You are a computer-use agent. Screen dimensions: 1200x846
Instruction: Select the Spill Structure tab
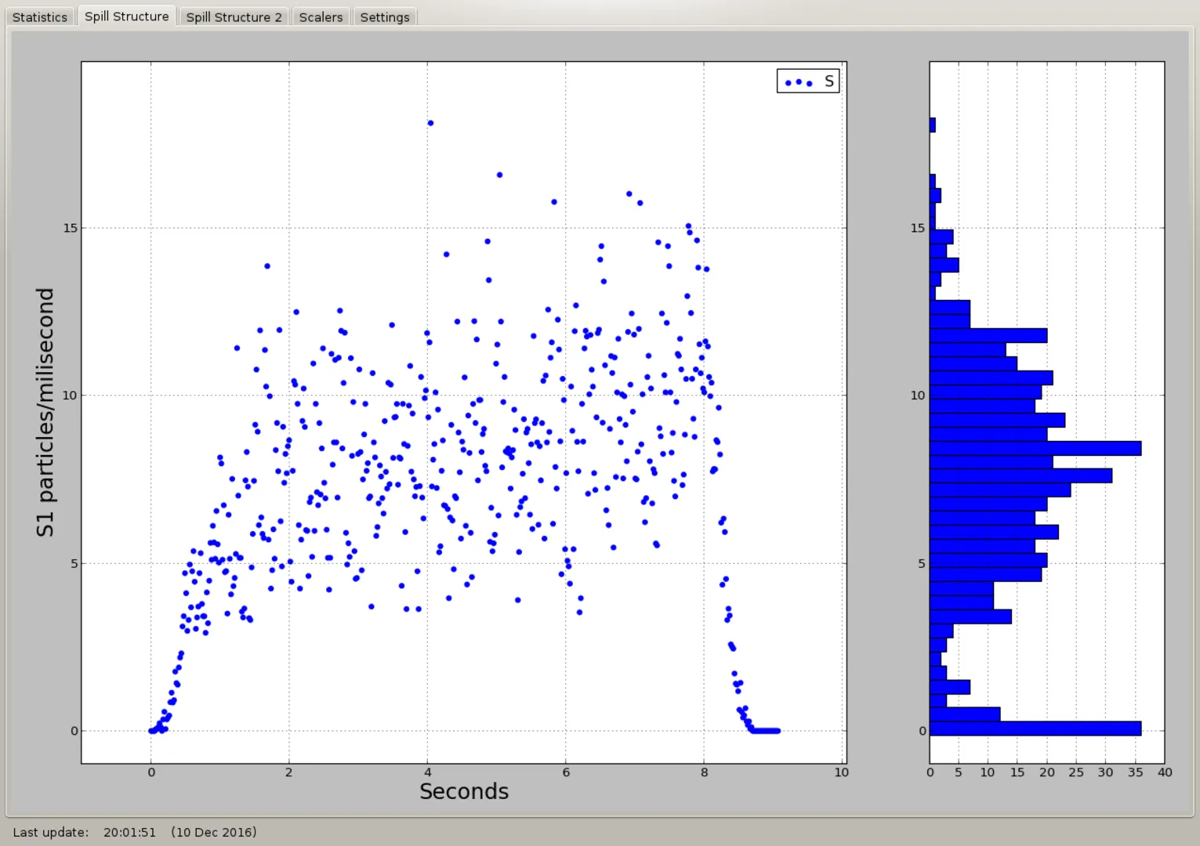point(126,16)
